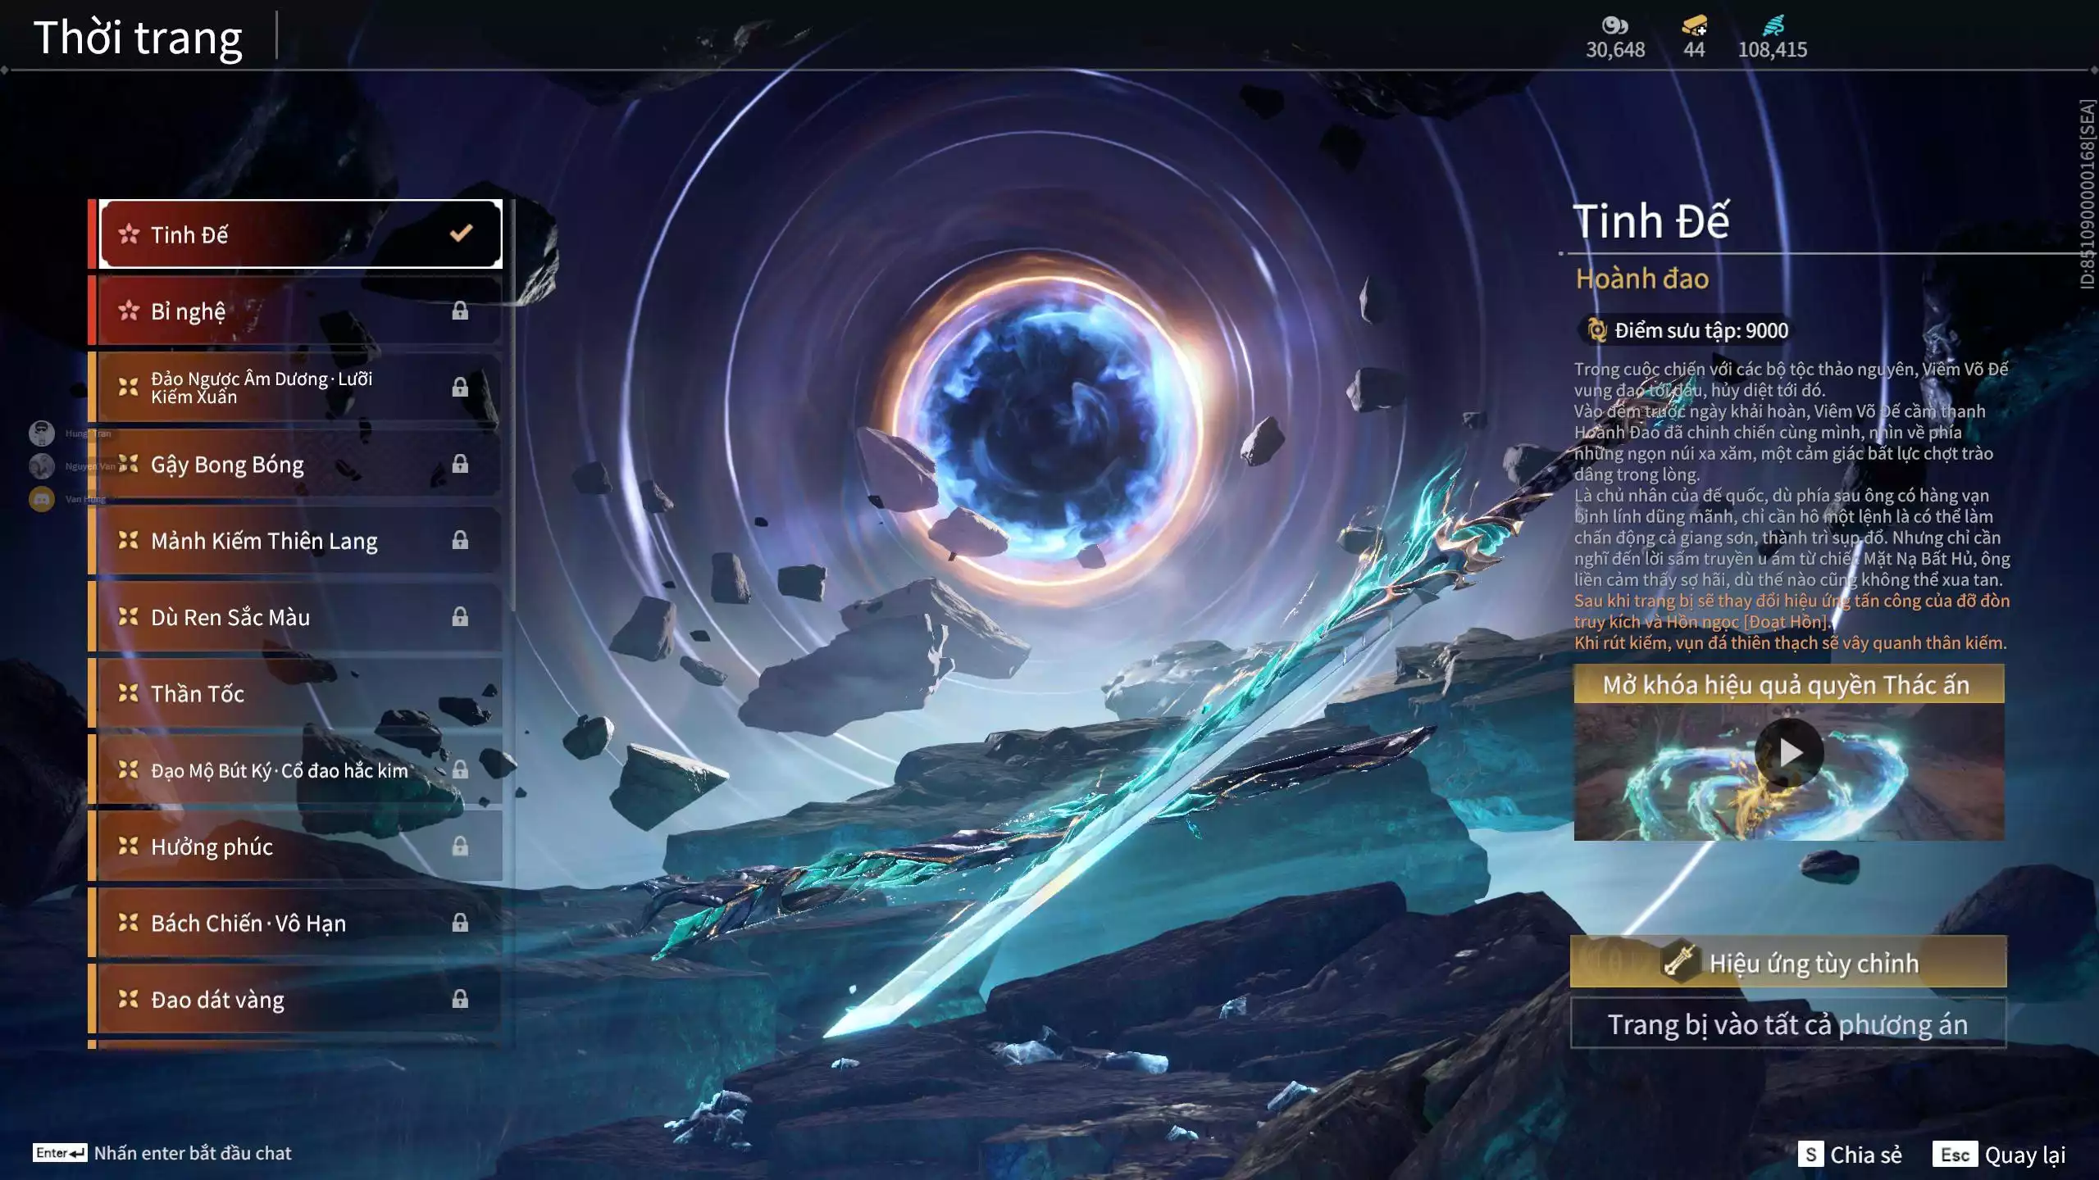
Task: Click the Quay lại back button
Action: [x=2001, y=1155]
